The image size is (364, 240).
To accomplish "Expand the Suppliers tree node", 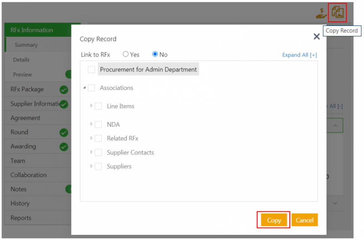I will click(x=91, y=166).
